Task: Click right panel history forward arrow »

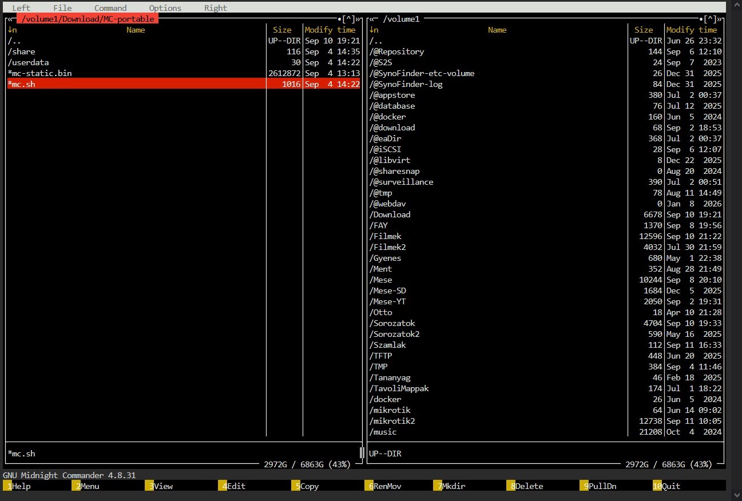Action: [720, 19]
